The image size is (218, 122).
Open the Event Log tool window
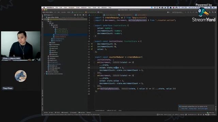click(211, 113)
